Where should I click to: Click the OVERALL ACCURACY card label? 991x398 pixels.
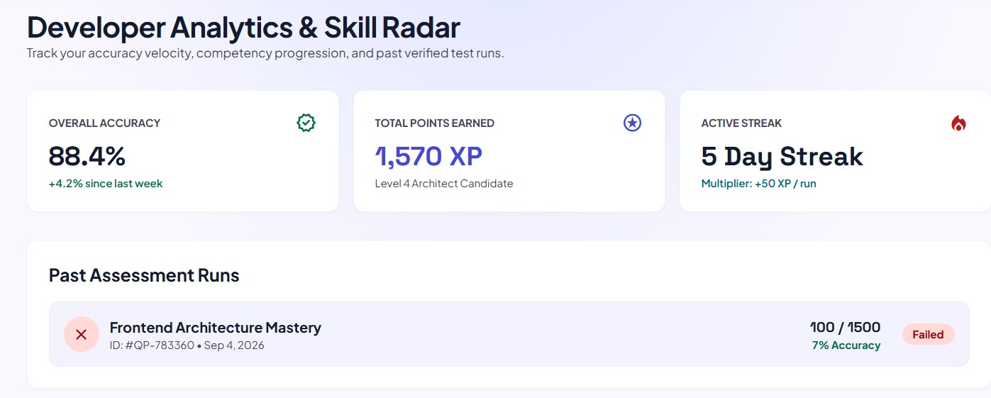point(104,123)
